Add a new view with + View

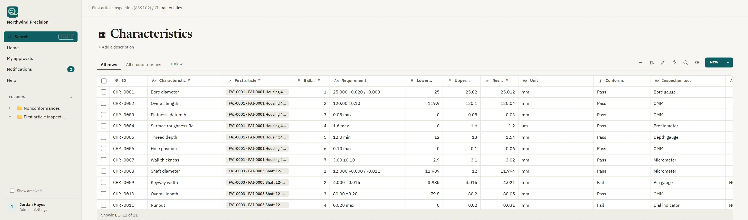point(176,64)
